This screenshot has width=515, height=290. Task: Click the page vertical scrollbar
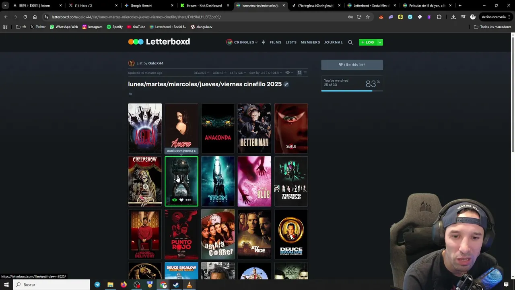(513, 95)
